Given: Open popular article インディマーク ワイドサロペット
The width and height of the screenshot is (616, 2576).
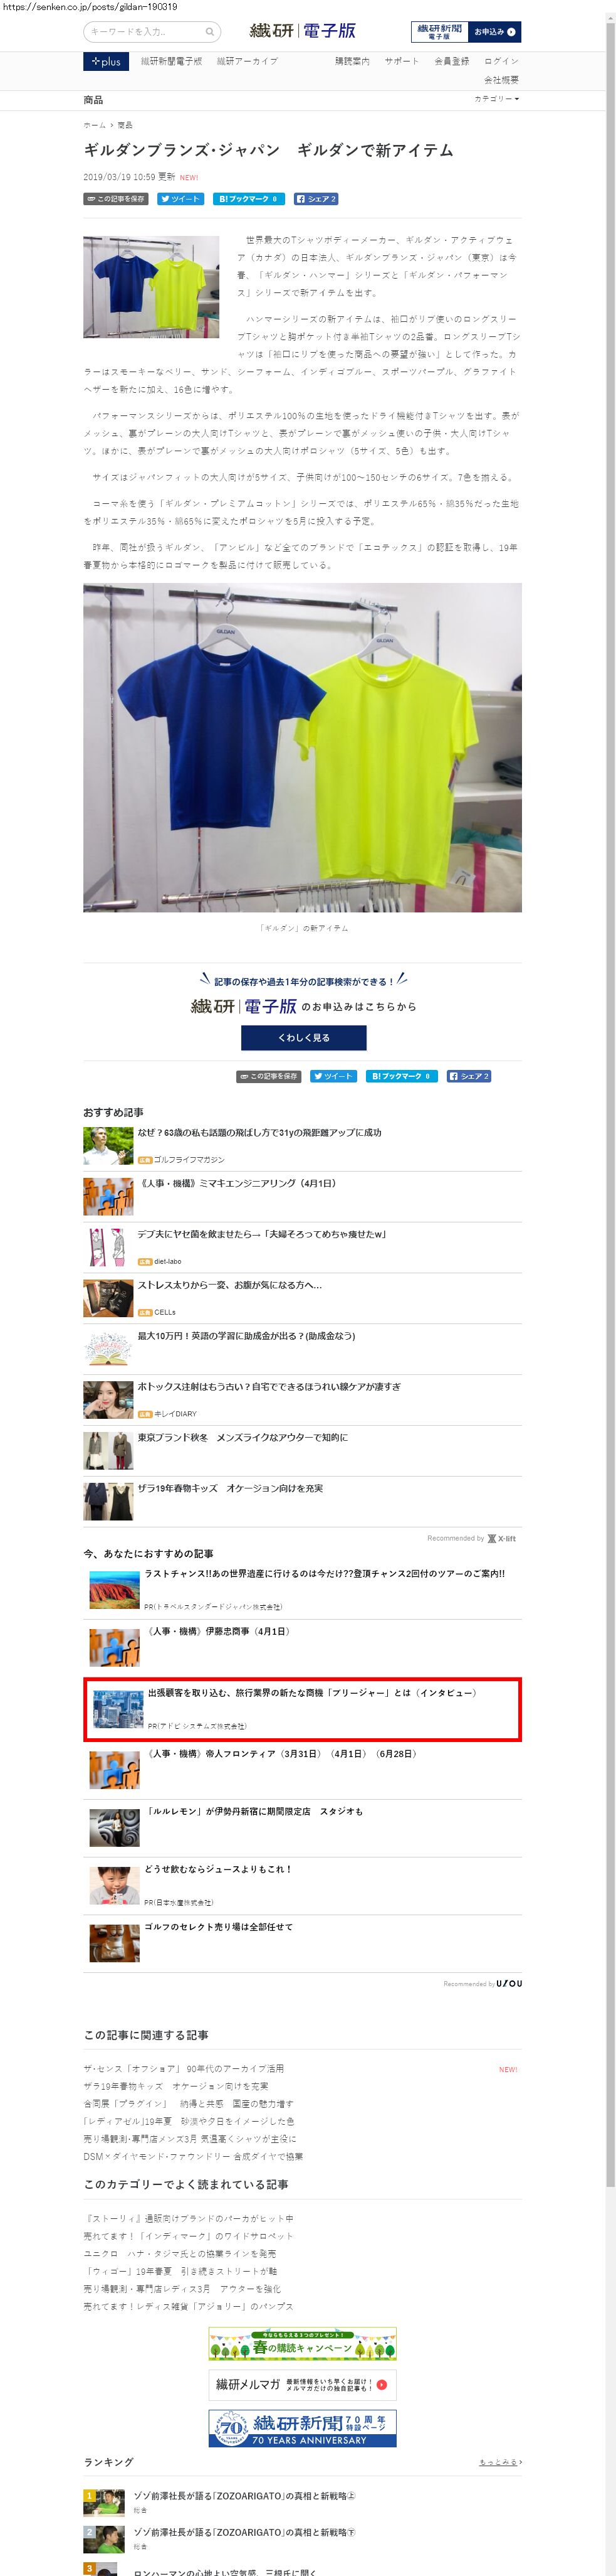Looking at the screenshot, I should pos(189,2236).
